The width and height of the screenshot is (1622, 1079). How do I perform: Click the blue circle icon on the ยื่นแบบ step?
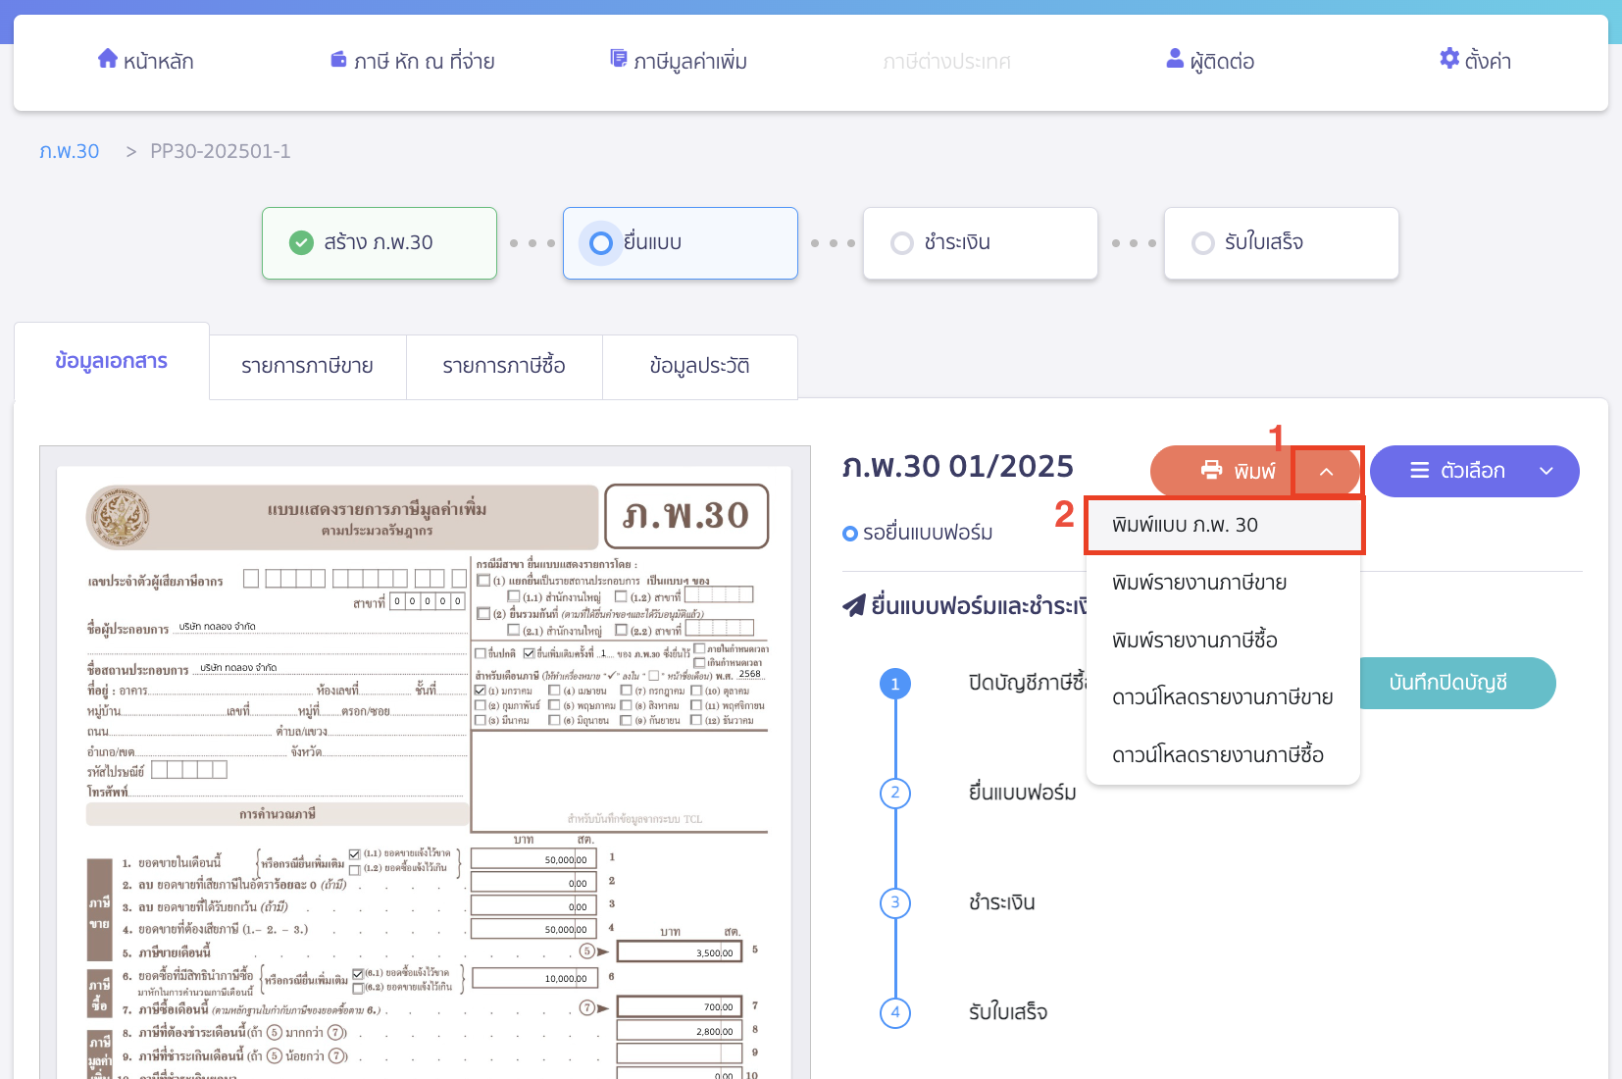tap(600, 243)
